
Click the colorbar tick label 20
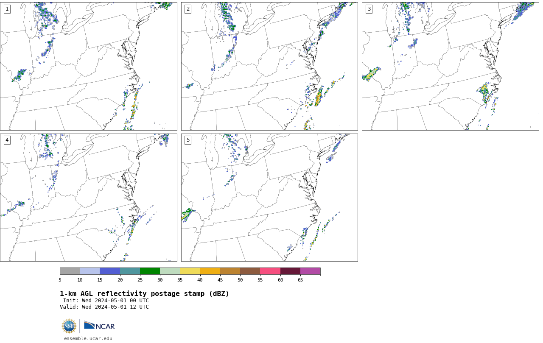120,280
